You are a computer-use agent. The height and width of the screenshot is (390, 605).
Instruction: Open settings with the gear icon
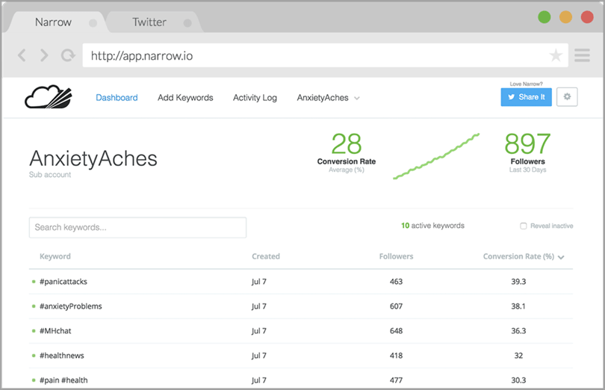tap(567, 97)
